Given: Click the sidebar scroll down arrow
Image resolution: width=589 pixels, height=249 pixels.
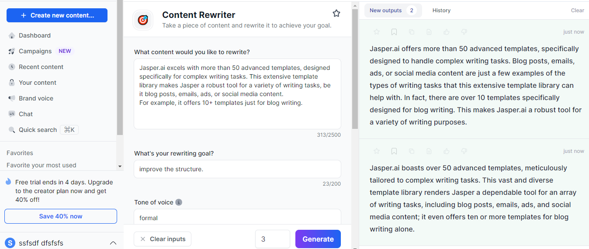Looking at the screenshot, I should coord(120,166).
